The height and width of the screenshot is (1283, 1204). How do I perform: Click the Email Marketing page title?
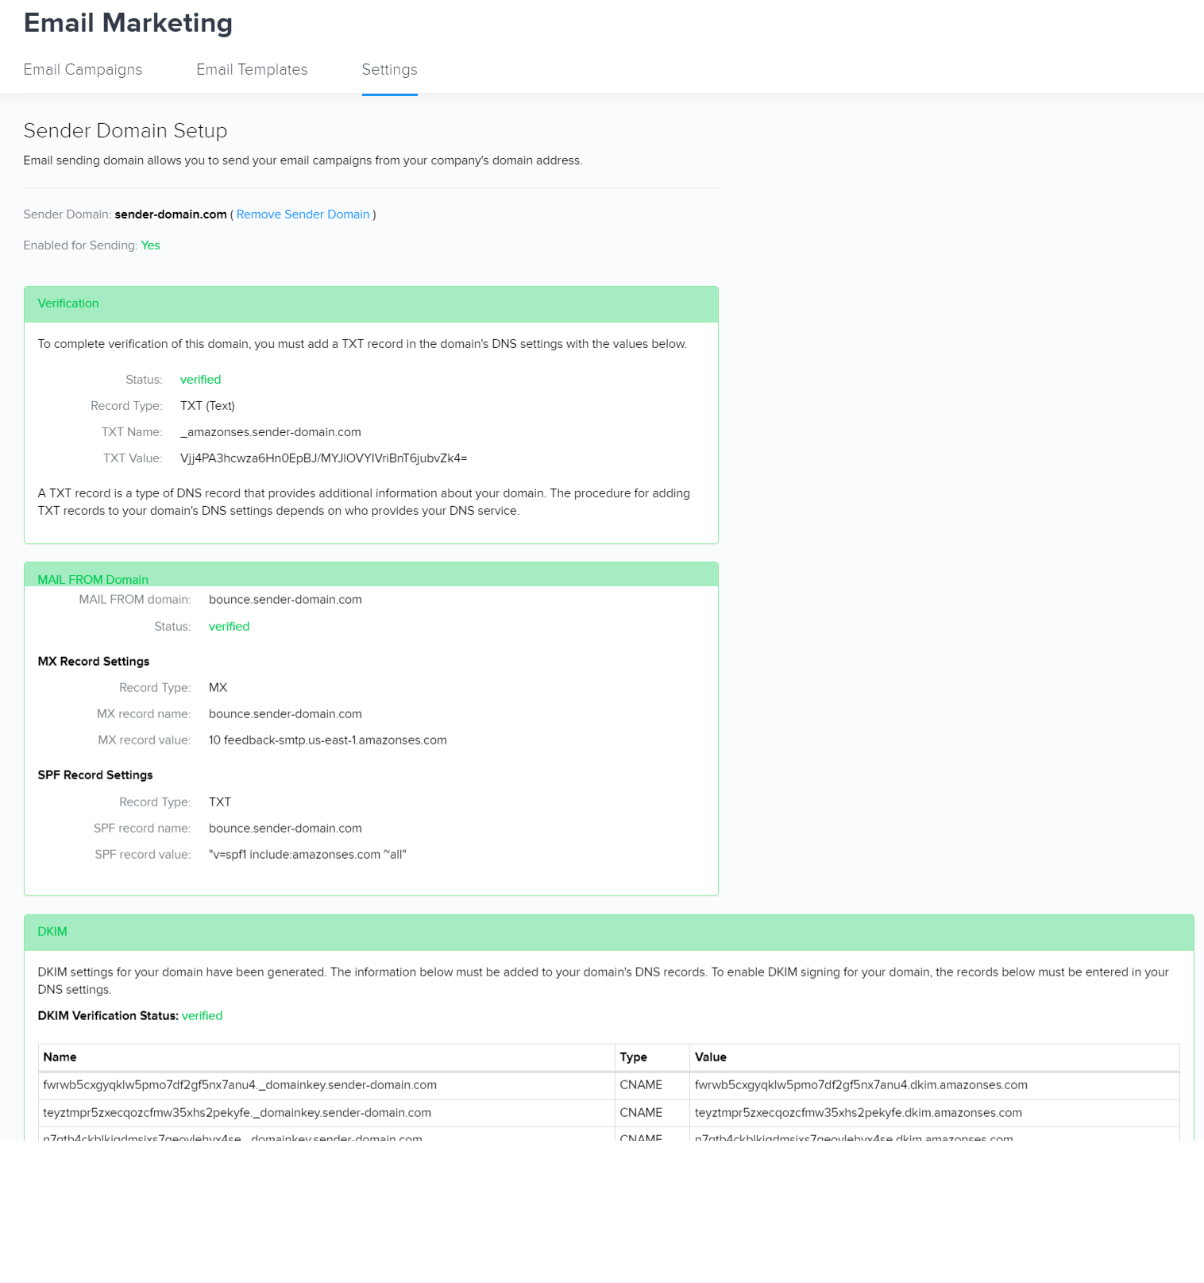tap(128, 23)
